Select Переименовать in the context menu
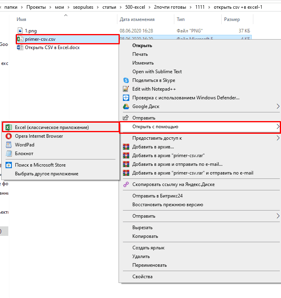The width and height of the screenshot is (281, 298). pos(149,265)
